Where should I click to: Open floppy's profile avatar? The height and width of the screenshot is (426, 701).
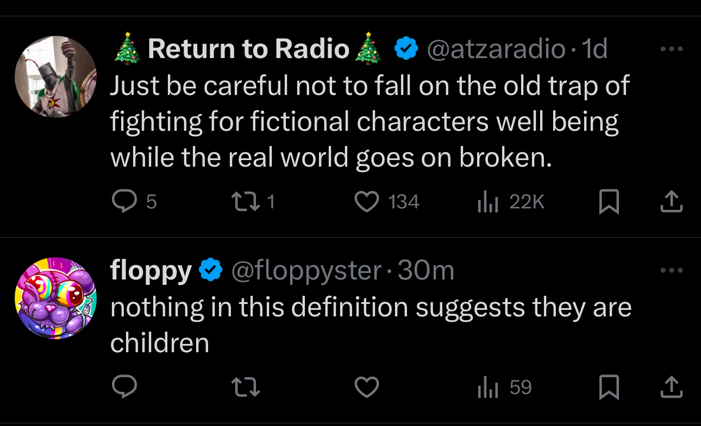[55, 298]
